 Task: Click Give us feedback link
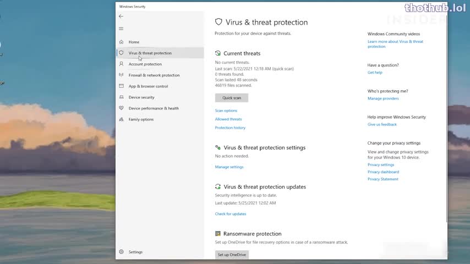click(382, 124)
